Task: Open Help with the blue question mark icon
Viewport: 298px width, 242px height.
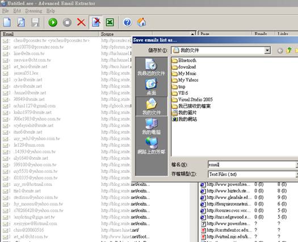Action: [127, 23]
